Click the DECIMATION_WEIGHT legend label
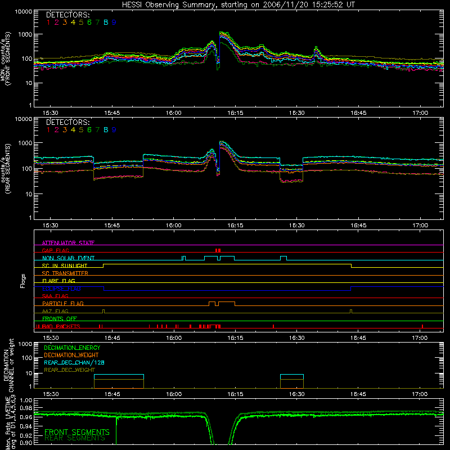The image size is (450, 450). 71,355
